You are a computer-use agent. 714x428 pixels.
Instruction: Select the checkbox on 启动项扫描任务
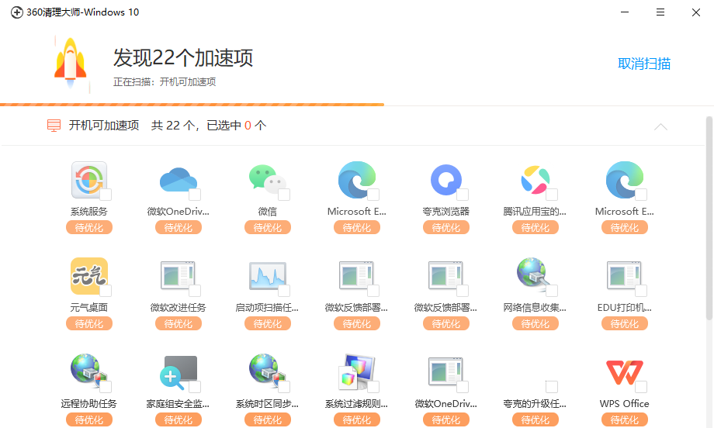tap(284, 291)
